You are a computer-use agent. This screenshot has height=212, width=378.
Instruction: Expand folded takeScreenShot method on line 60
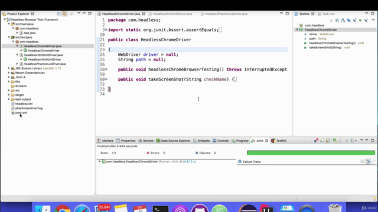pos(106,79)
